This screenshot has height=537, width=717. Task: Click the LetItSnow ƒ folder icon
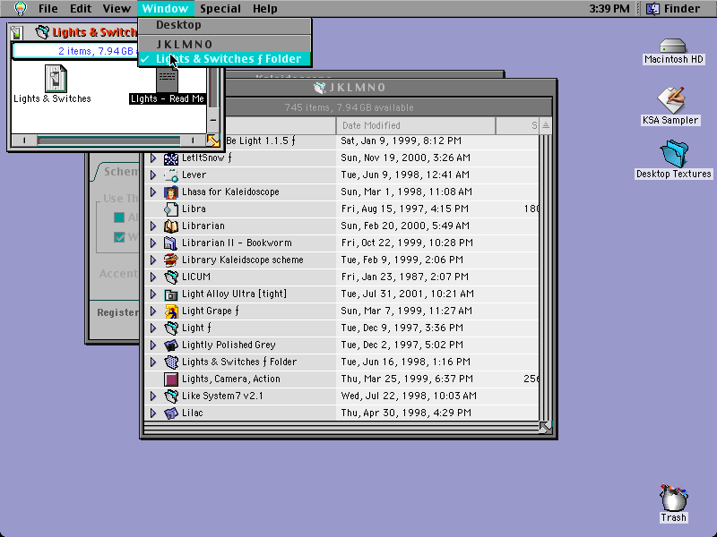coord(171,158)
